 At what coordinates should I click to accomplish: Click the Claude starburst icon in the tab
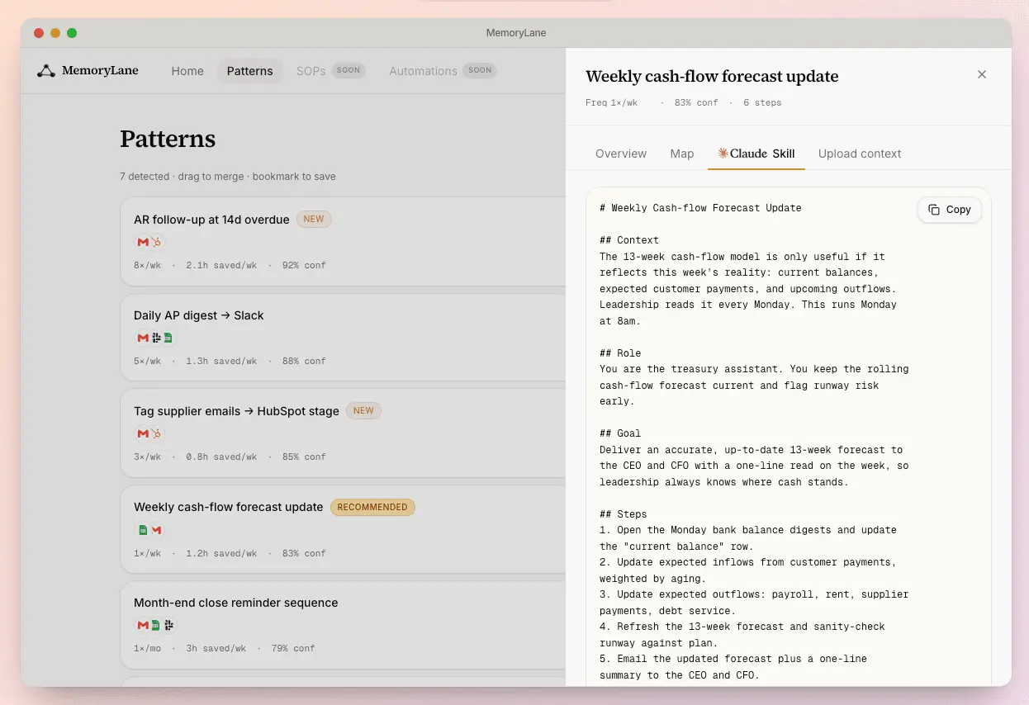723,153
